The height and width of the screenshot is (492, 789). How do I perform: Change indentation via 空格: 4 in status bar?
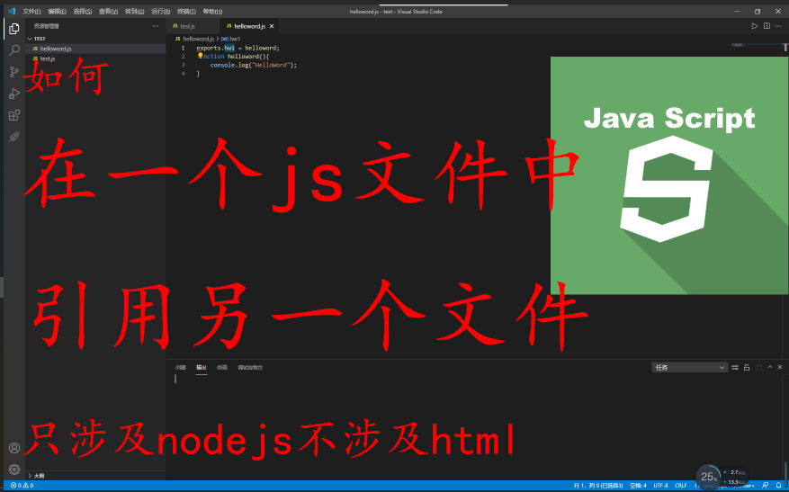(x=638, y=486)
